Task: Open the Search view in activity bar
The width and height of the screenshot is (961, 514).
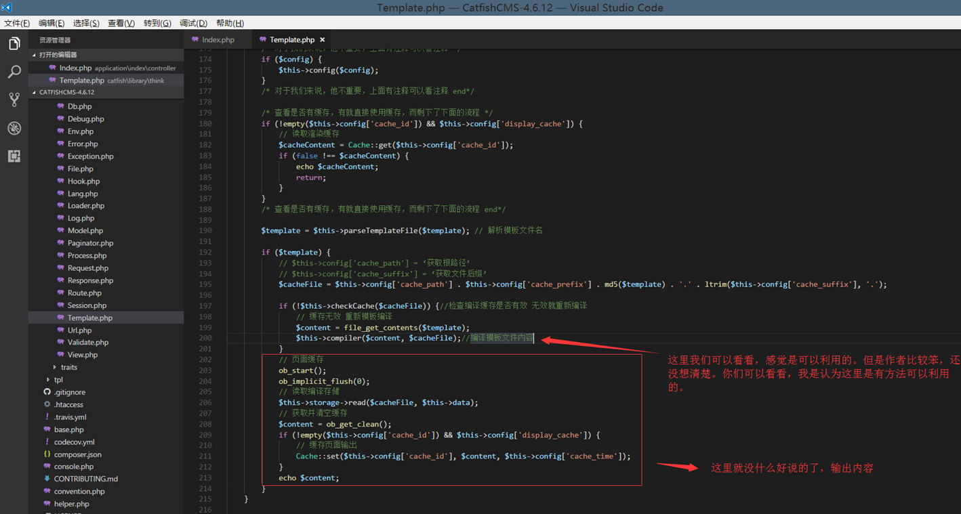Action: click(14, 72)
